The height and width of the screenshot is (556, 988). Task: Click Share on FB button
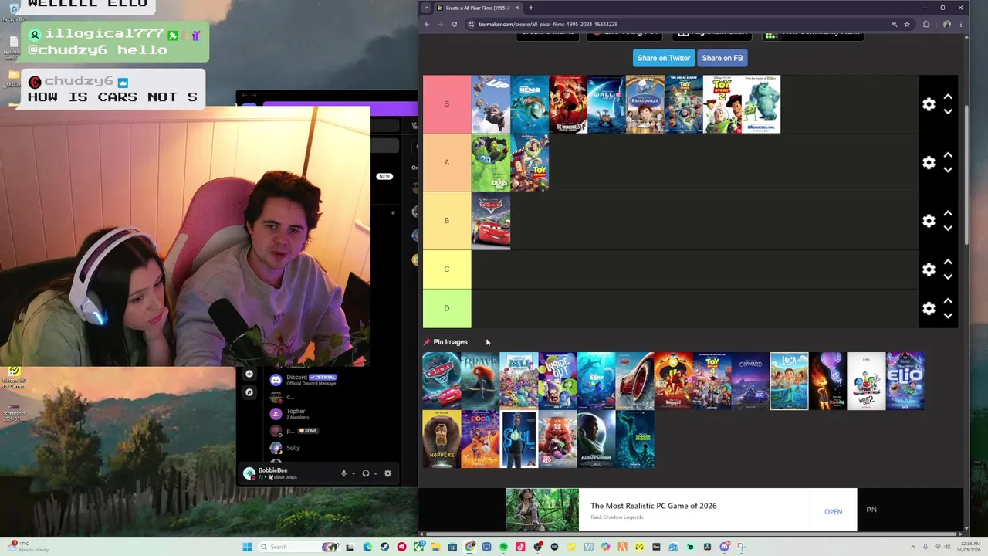tap(722, 58)
